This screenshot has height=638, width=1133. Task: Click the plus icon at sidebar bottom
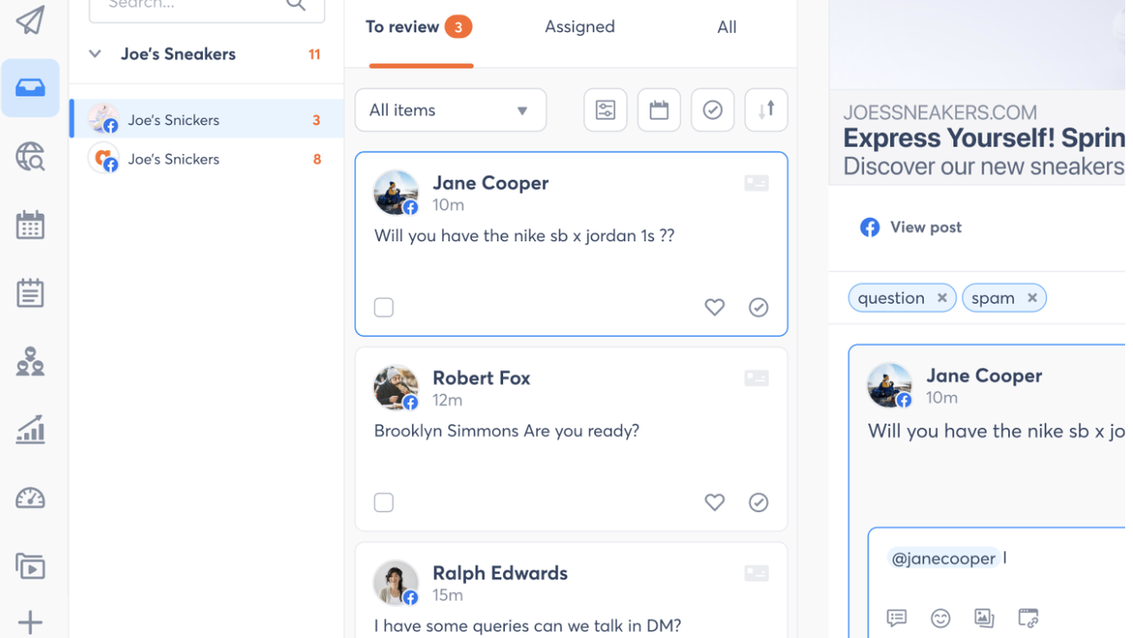click(30, 622)
